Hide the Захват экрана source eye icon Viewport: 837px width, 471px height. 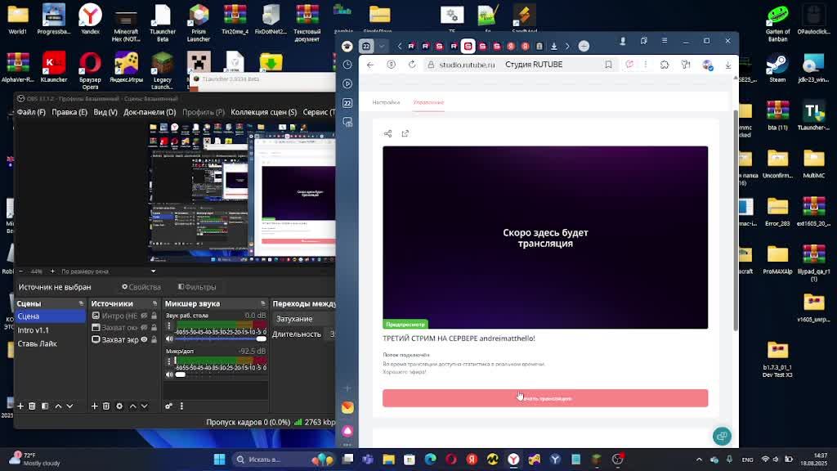click(x=144, y=339)
